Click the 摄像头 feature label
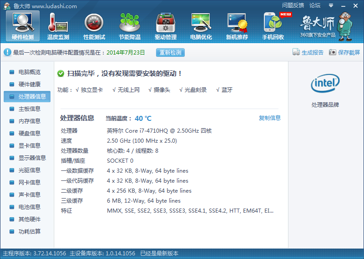 coord(162,90)
